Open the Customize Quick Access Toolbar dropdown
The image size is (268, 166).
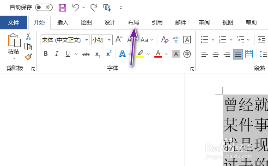tap(121, 8)
